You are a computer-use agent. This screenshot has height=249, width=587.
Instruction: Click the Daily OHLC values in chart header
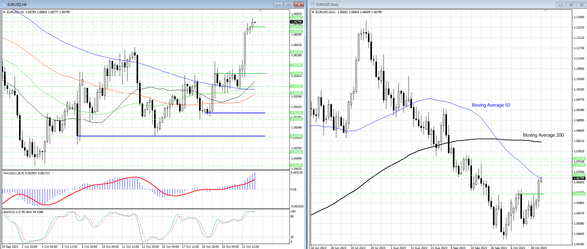[x=359, y=12]
